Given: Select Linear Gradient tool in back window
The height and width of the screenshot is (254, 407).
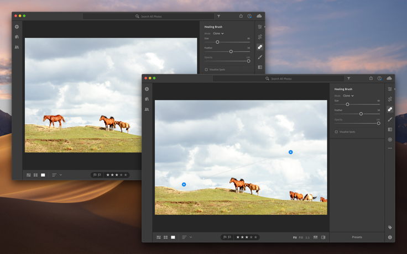Looking at the screenshot, I should pos(260,67).
